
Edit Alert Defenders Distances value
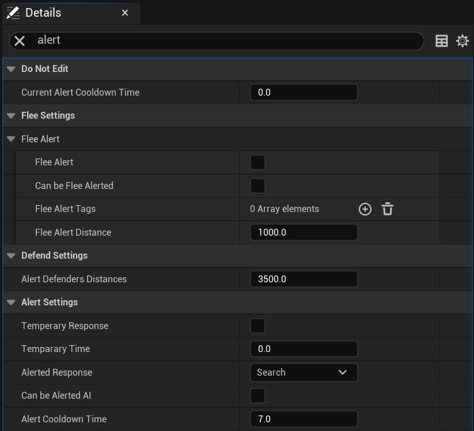click(304, 279)
